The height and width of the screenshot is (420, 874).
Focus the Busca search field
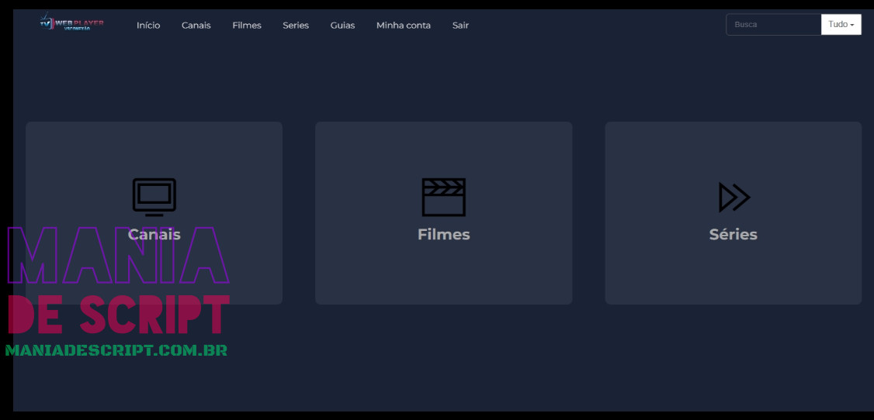[x=774, y=25]
